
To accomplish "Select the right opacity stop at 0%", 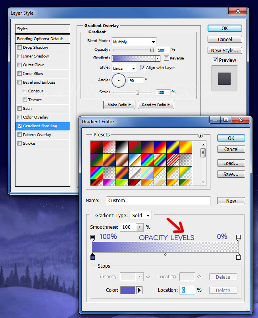I will point(238,238).
